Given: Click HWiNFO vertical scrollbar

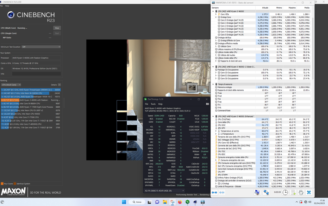Looking at the screenshot, I should pos(313,49).
